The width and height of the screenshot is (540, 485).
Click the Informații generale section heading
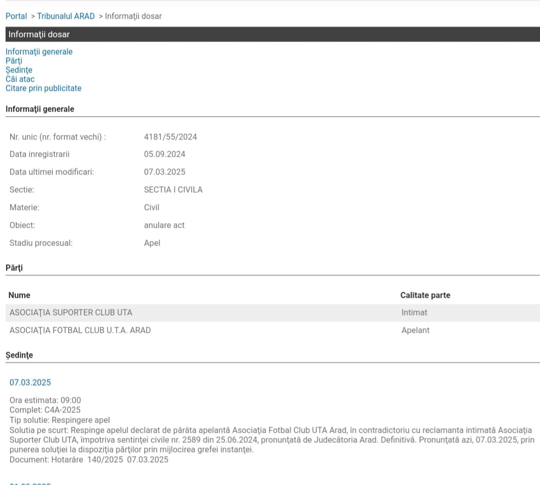[40, 109]
